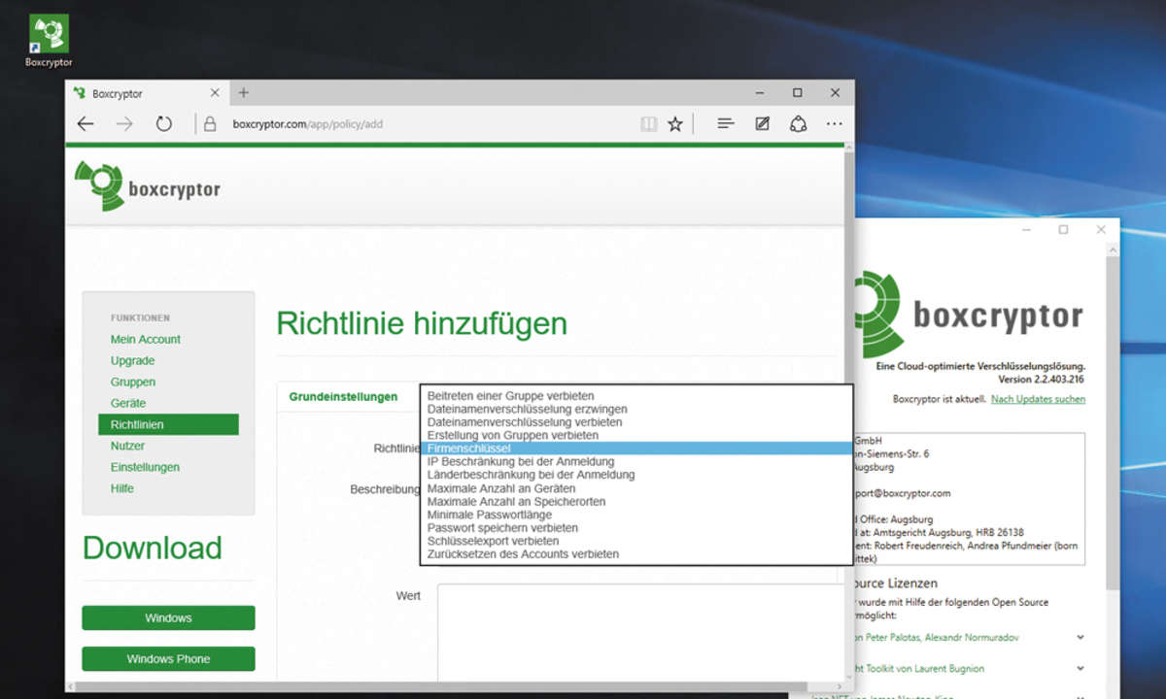
Task: Choose Beitreten einer Gruppe verbieten option
Action: pos(636,396)
